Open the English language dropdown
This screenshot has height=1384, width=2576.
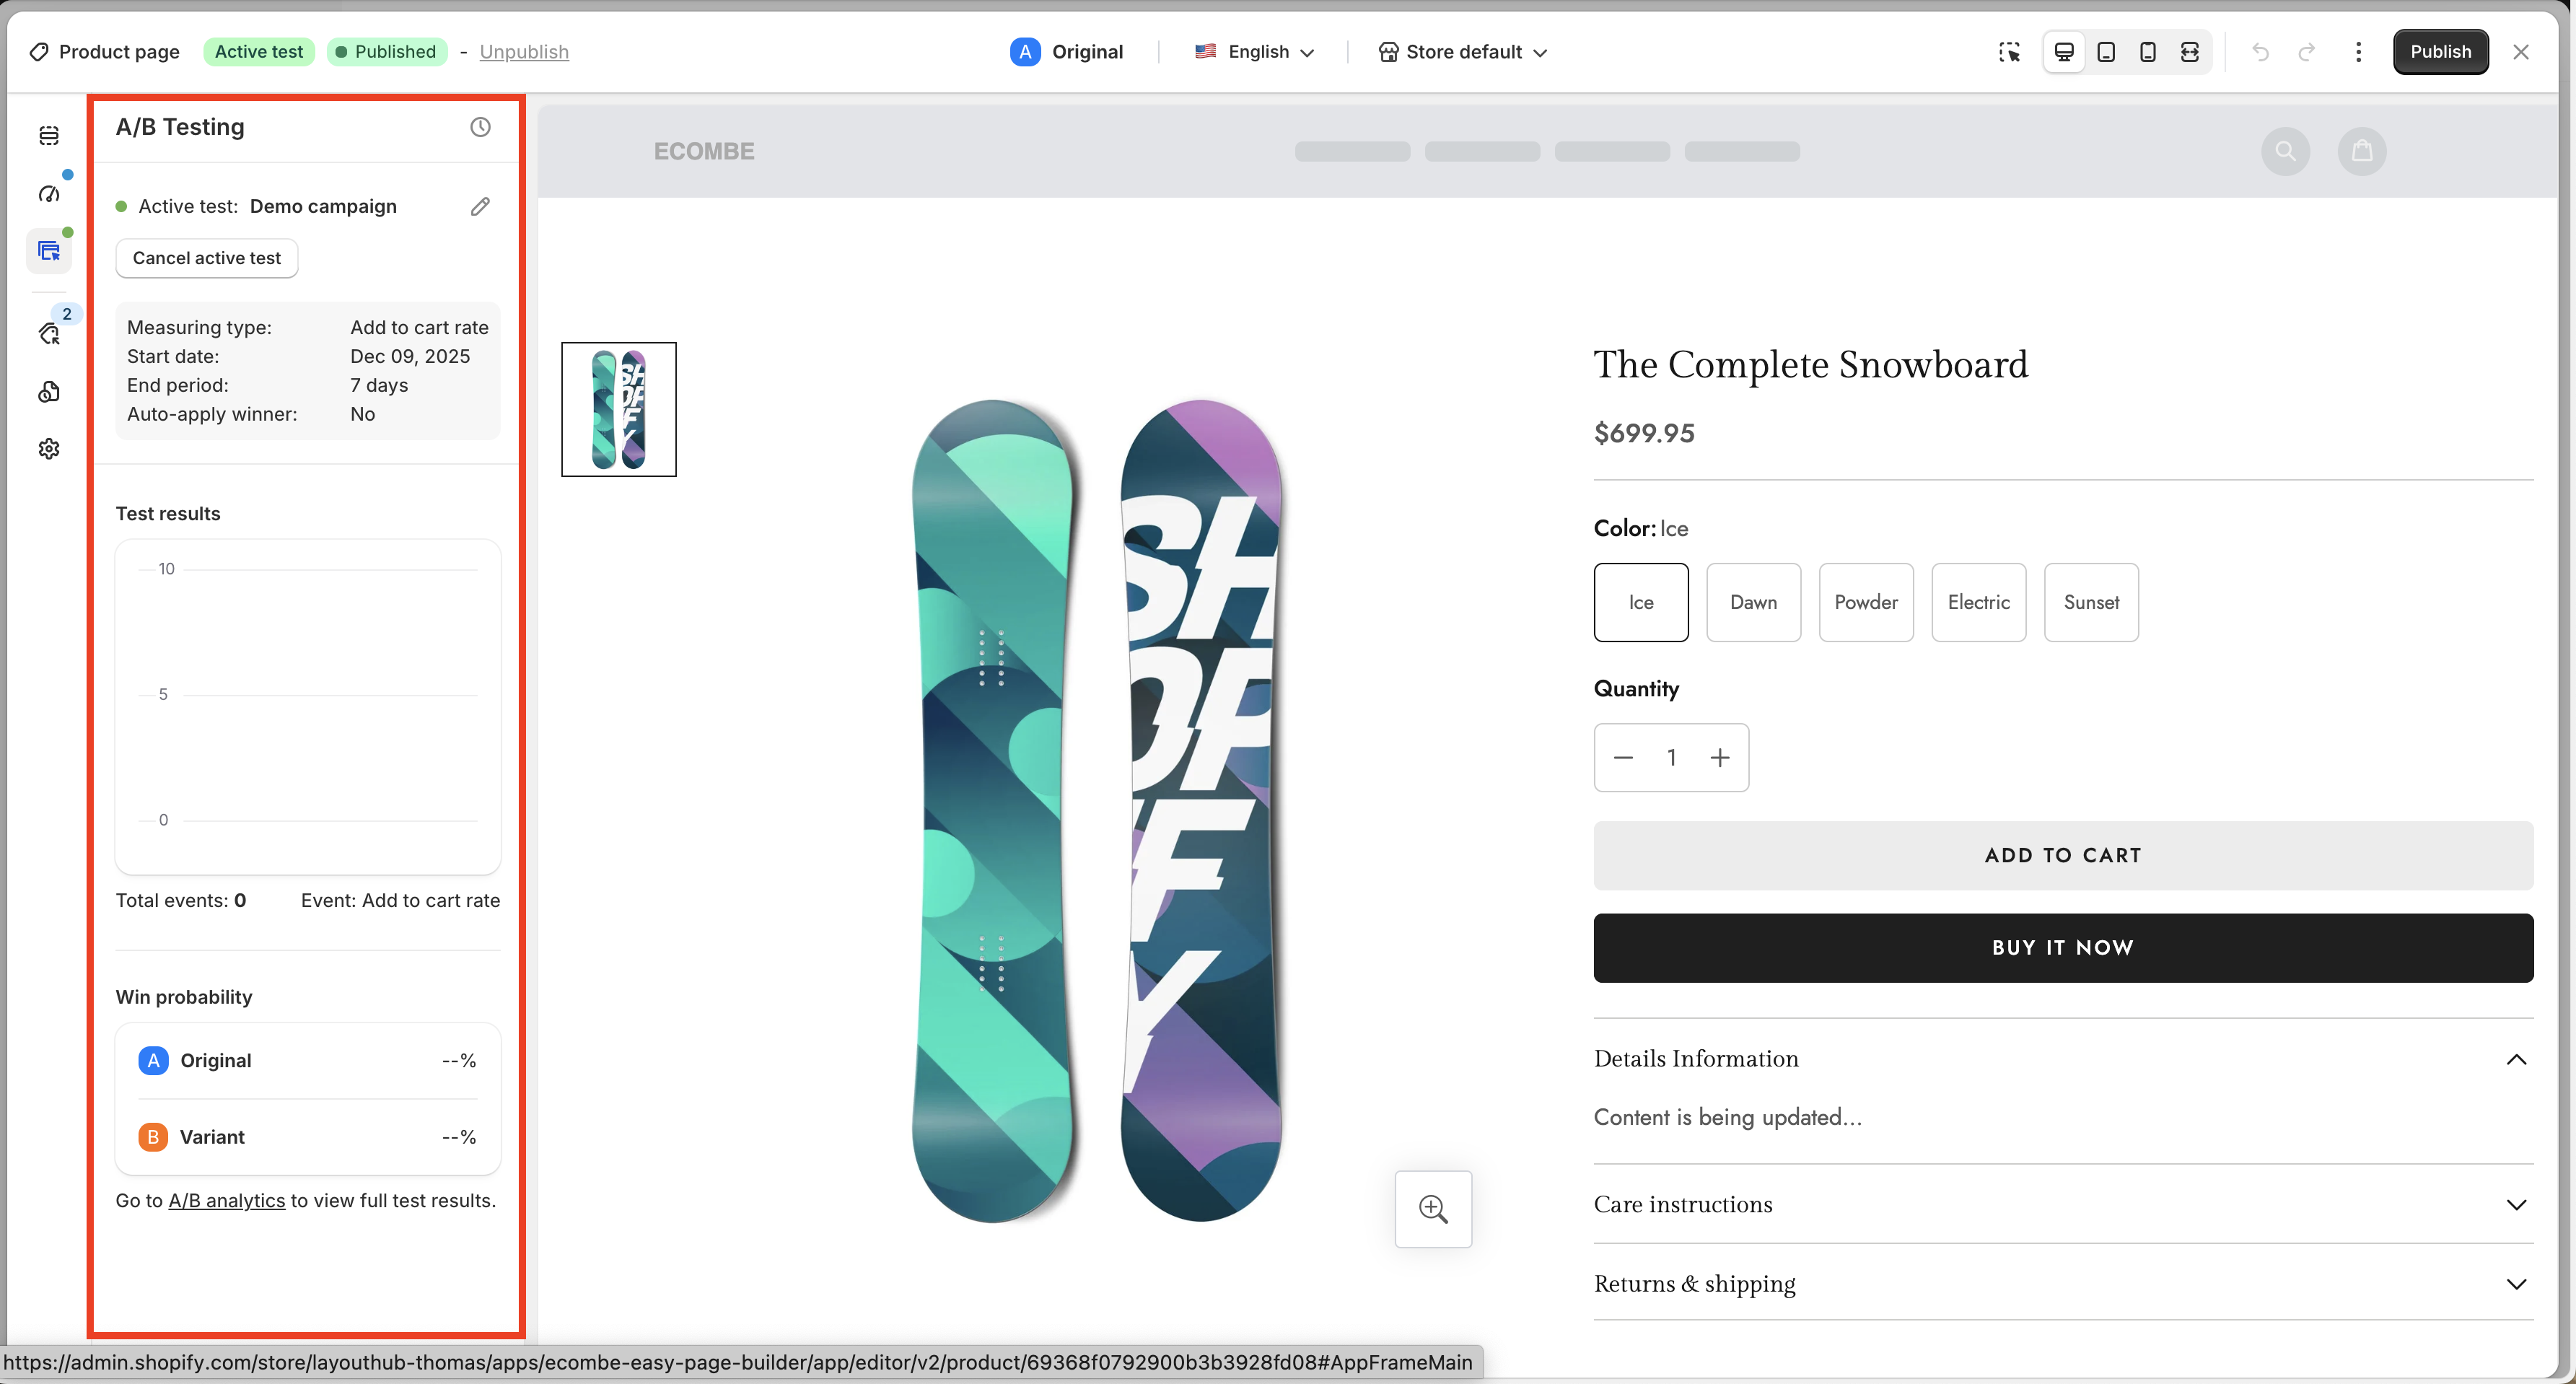[1255, 52]
